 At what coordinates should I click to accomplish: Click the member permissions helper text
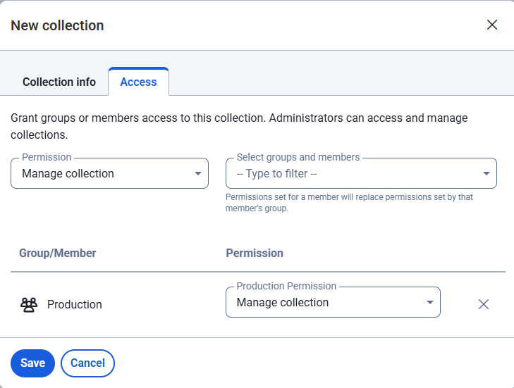pos(349,203)
